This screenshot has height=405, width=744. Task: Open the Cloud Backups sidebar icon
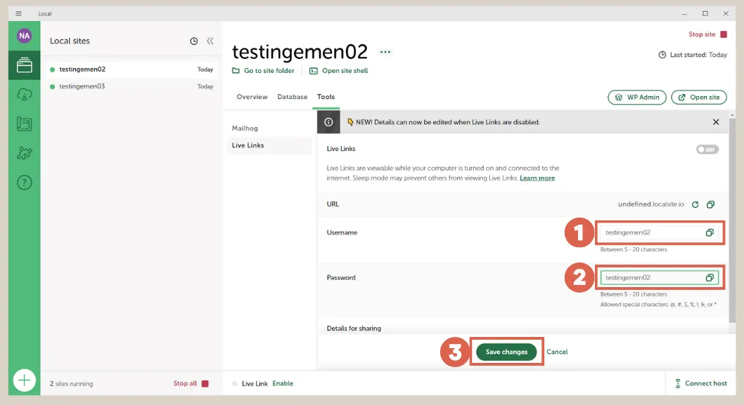point(25,95)
